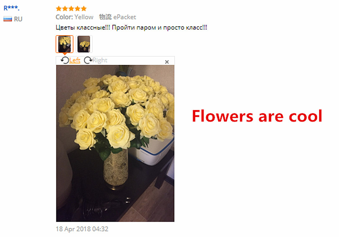Image resolution: width=339 pixels, height=237 pixels.
Task: Click the grey Right rotate link
Action: coord(100,60)
